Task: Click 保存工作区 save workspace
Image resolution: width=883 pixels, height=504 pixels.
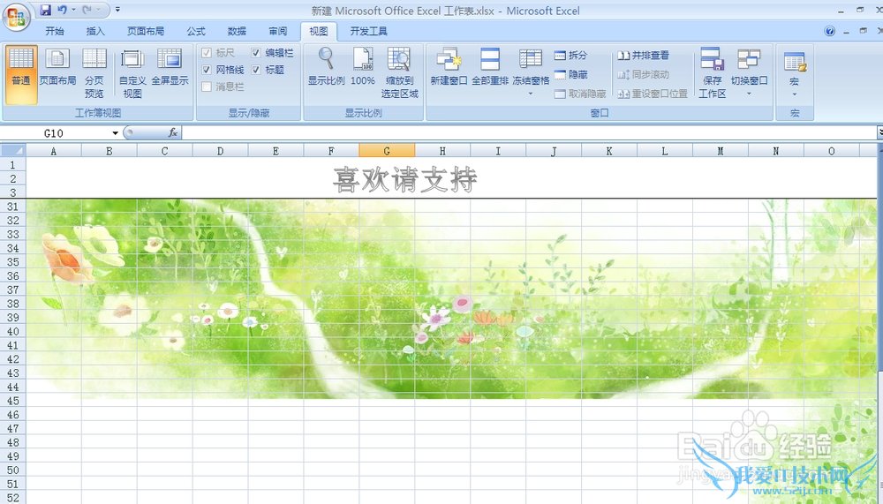Action: click(x=712, y=74)
